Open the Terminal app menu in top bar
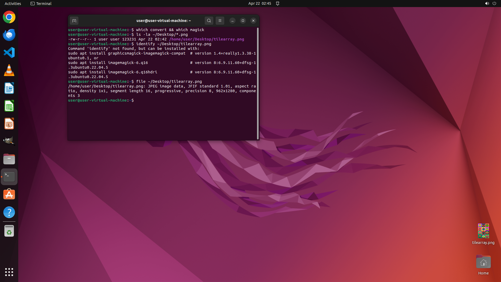Viewport: 501px width, 282px height. [x=41, y=3]
